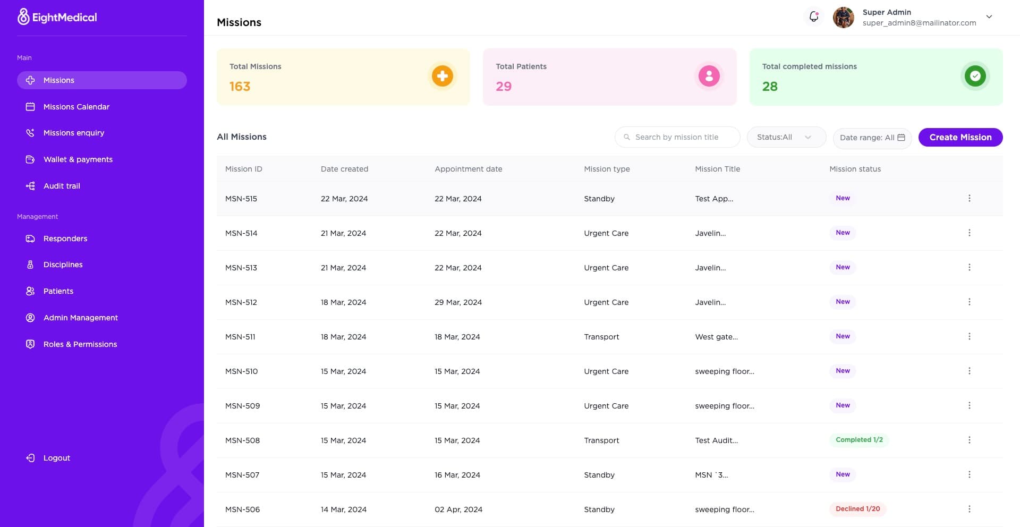Click the Super Admin profile avatar

point(843,17)
